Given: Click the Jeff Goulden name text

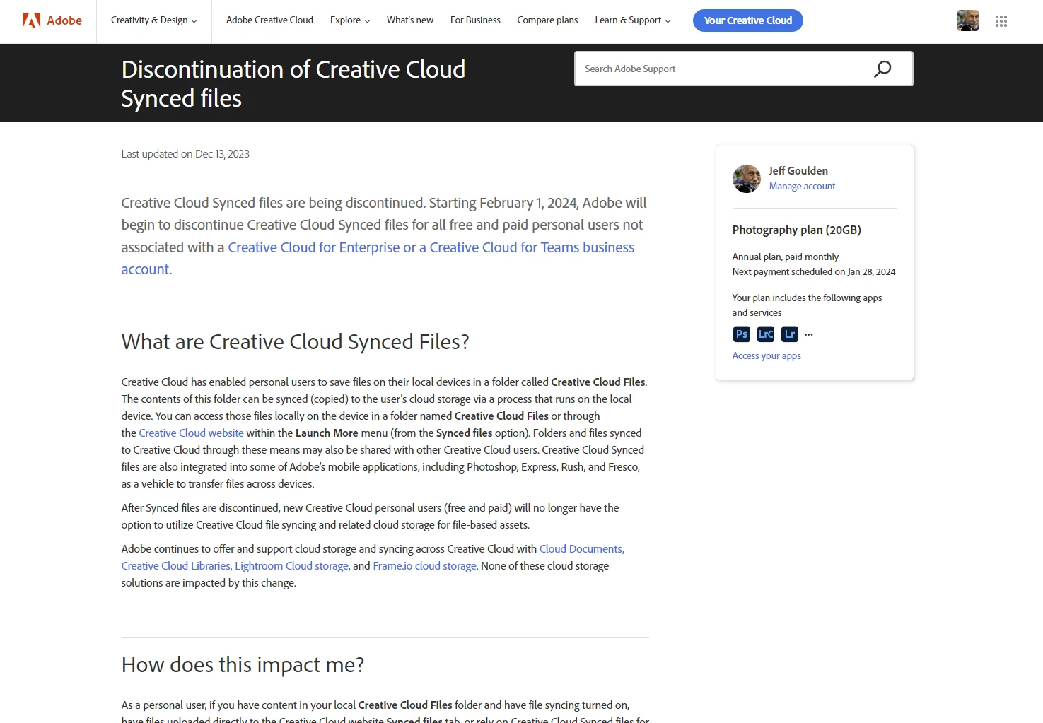Looking at the screenshot, I should 798,171.
